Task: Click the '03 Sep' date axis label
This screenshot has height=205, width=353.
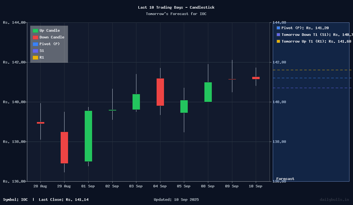Action: click(x=136, y=186)
